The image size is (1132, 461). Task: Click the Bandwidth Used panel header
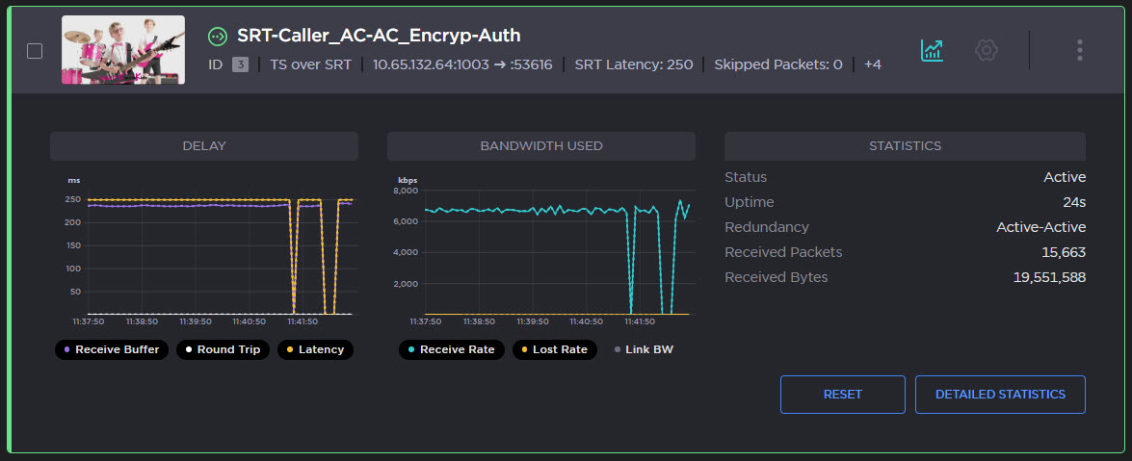540,146
